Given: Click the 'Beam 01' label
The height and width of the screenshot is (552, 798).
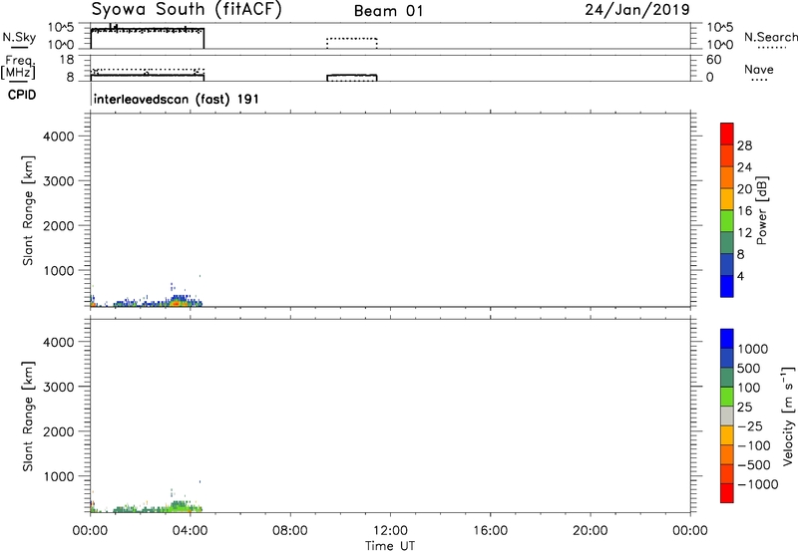Looking at the screenshot, I should tap(388, 11).
